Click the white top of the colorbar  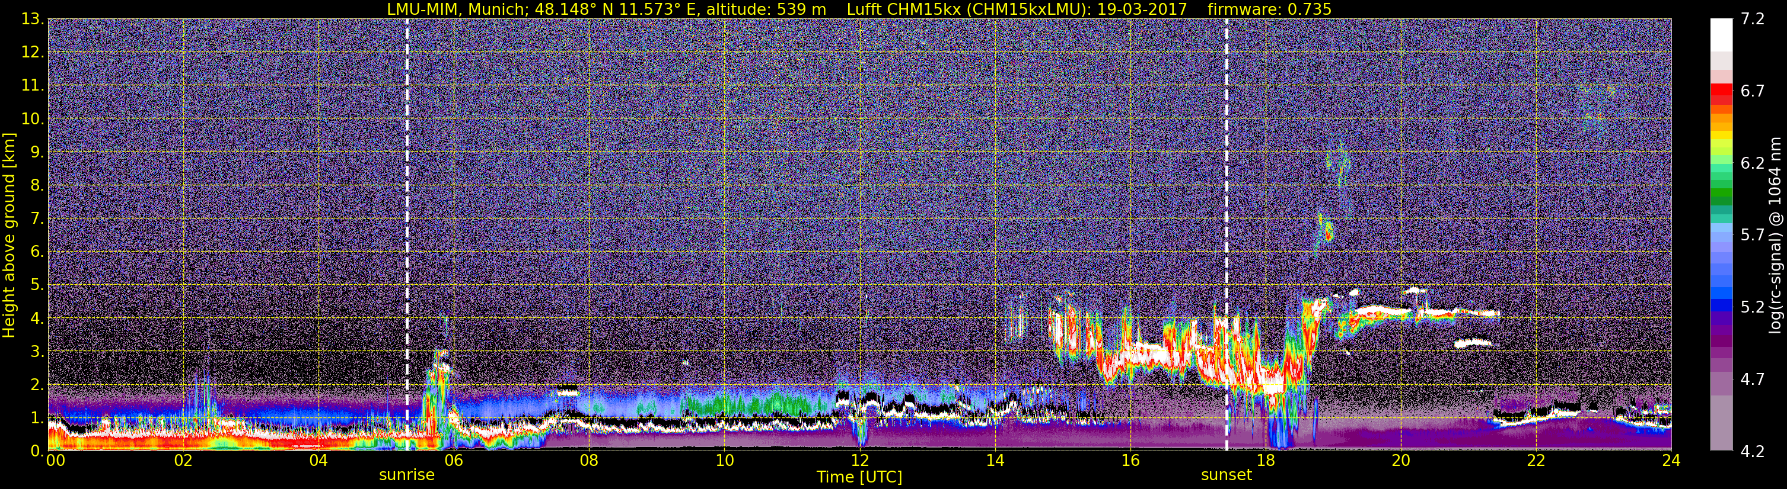point(1721,34)
